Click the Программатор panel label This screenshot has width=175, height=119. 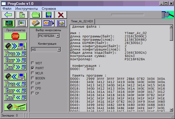pyautogui.click(x=16, y=30)
